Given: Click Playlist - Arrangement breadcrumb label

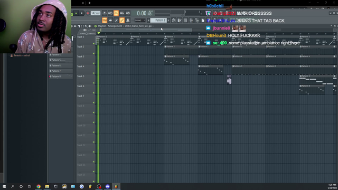Looking at the screenshot, I should [x=110, y=26].
